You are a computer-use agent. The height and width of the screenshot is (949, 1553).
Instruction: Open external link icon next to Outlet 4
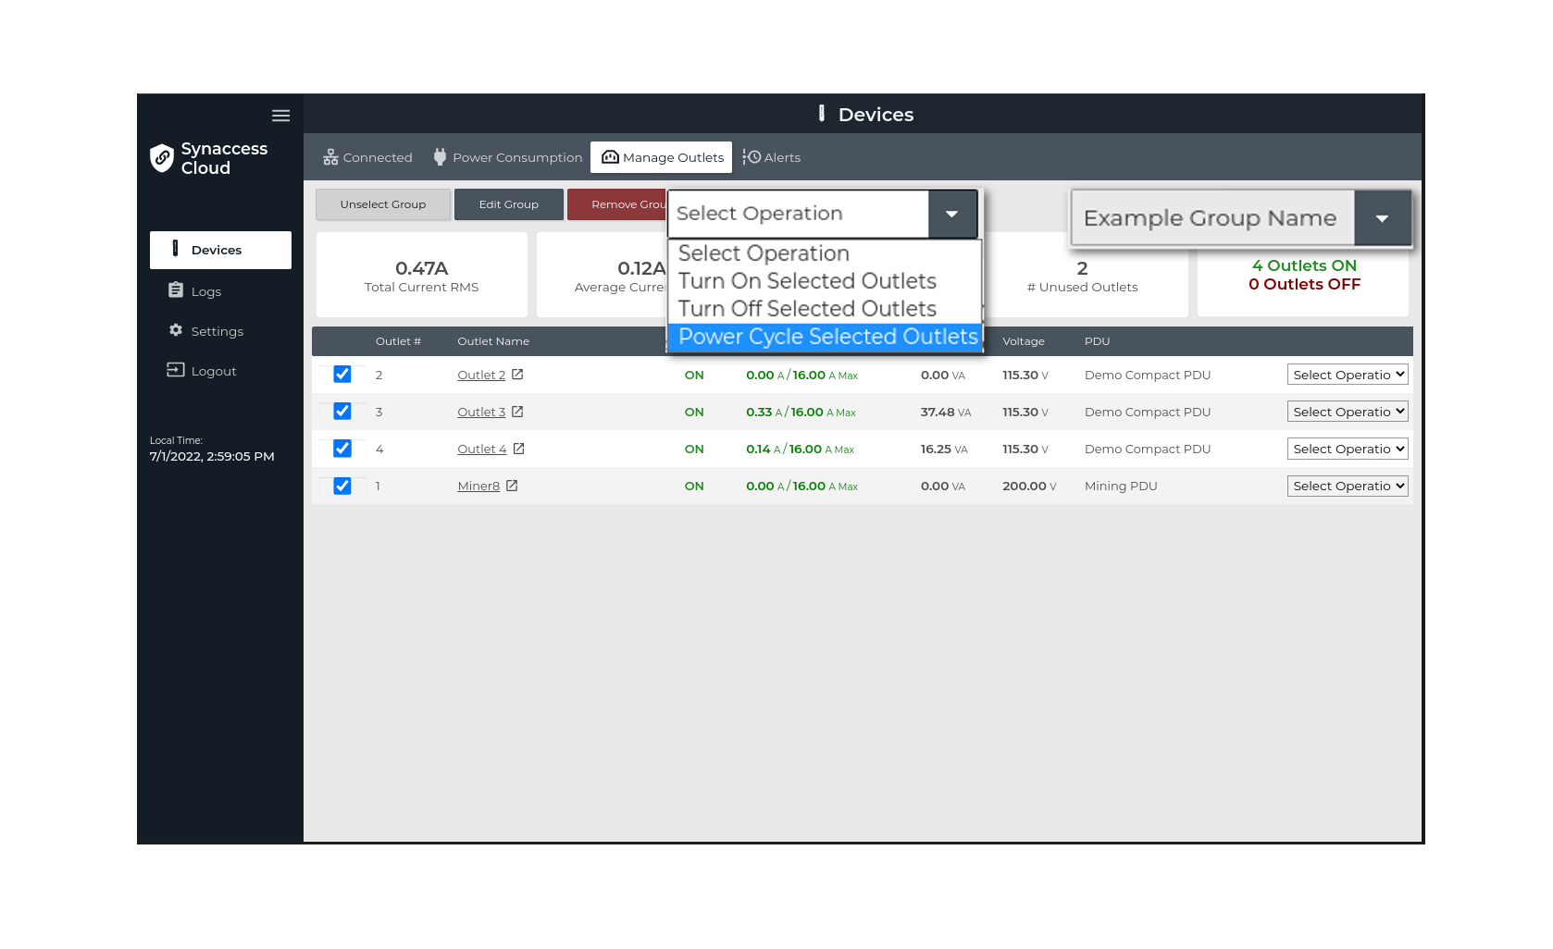[518, 449]
